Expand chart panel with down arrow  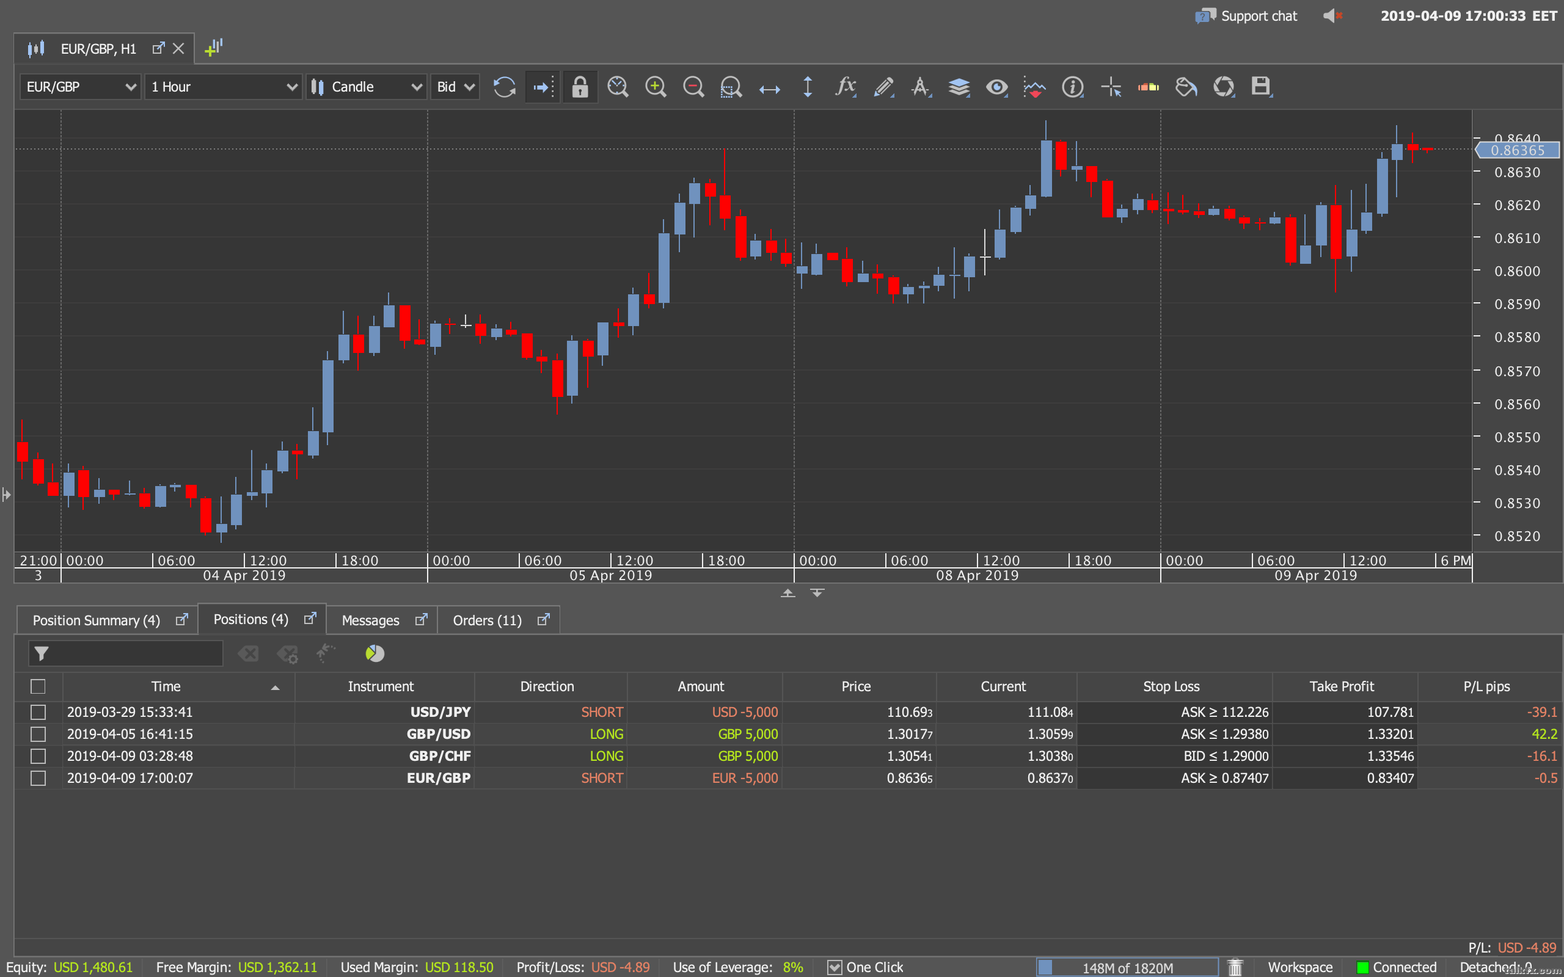tap(817, 592)
